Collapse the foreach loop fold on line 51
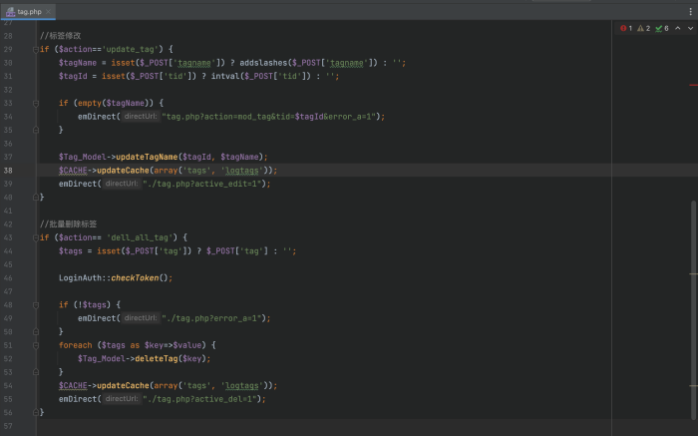Viewport: 698px width, 436px height. click(x=36, y=345)
